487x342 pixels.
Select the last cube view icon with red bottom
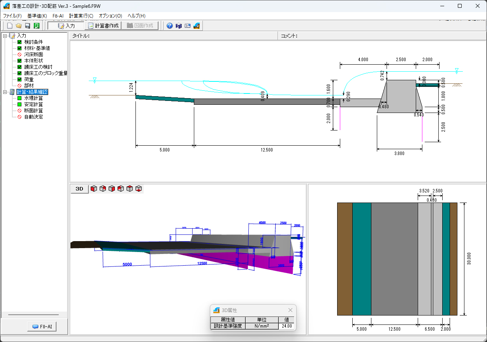[x=139, y=189]
